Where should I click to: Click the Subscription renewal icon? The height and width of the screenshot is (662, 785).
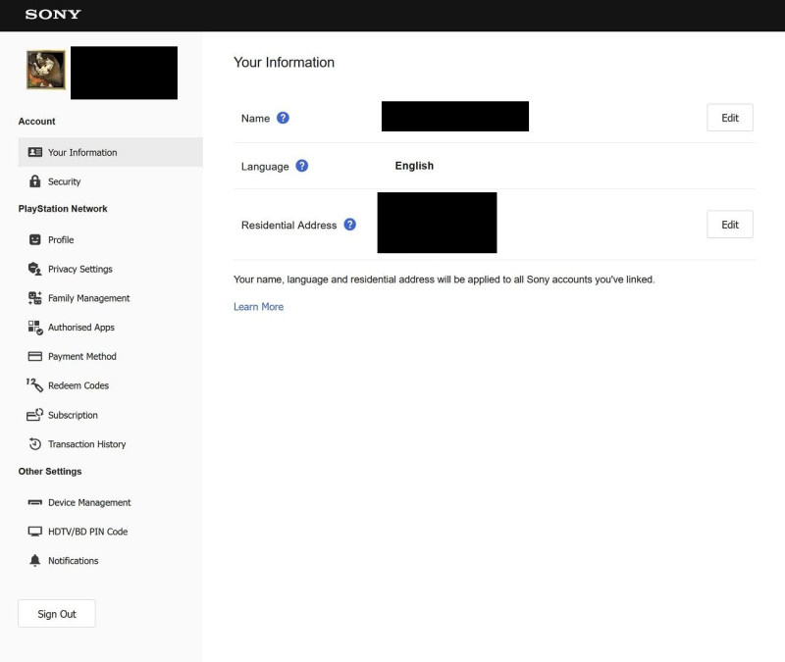pos(35,415)
